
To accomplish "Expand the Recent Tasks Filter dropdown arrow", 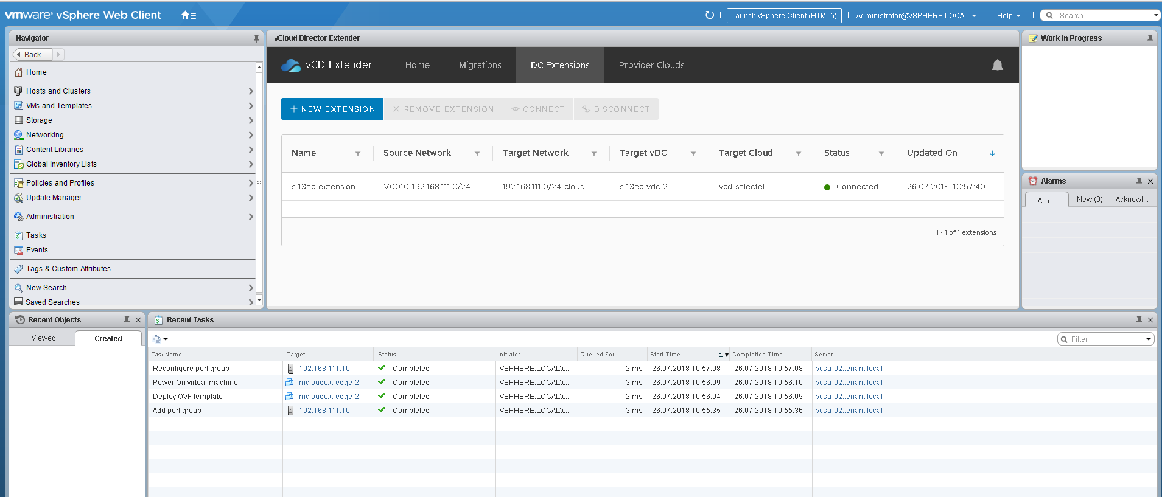I will (1149, 339).
